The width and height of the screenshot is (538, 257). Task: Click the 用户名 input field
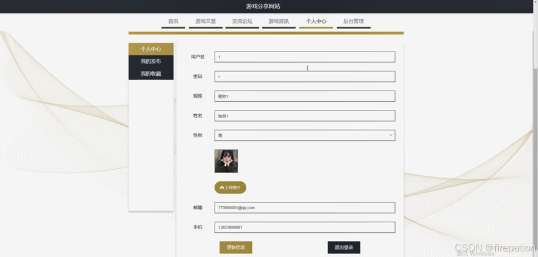pos(305,57)
